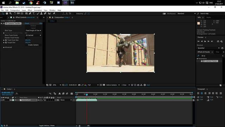Toggle the 3D Camera Tracker fx switch
Viewport: 225px width, 127px height.
click(4, 23)
